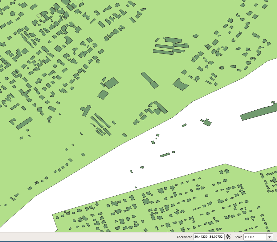Select the tiny isolated building in white strip
Screen dimensions: 277x242
[136, 187]
